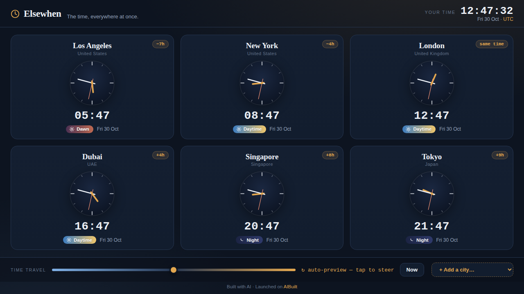Click the UAE country label
Image resolution: width=524 pixels, height=294 pixels.
pos(92,164)
